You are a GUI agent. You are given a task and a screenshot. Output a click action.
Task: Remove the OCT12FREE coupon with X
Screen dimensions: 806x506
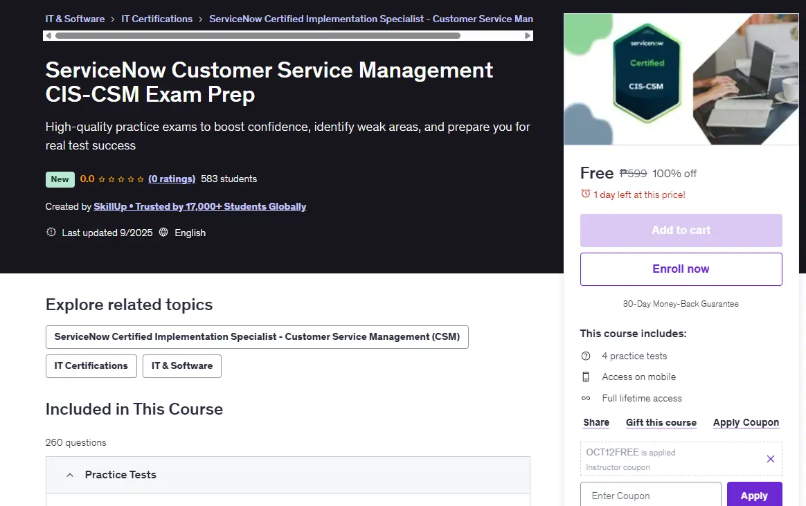pos(771,459)
